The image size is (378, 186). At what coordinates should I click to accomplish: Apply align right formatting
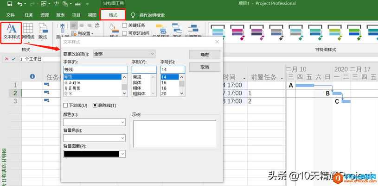(90, 25)
